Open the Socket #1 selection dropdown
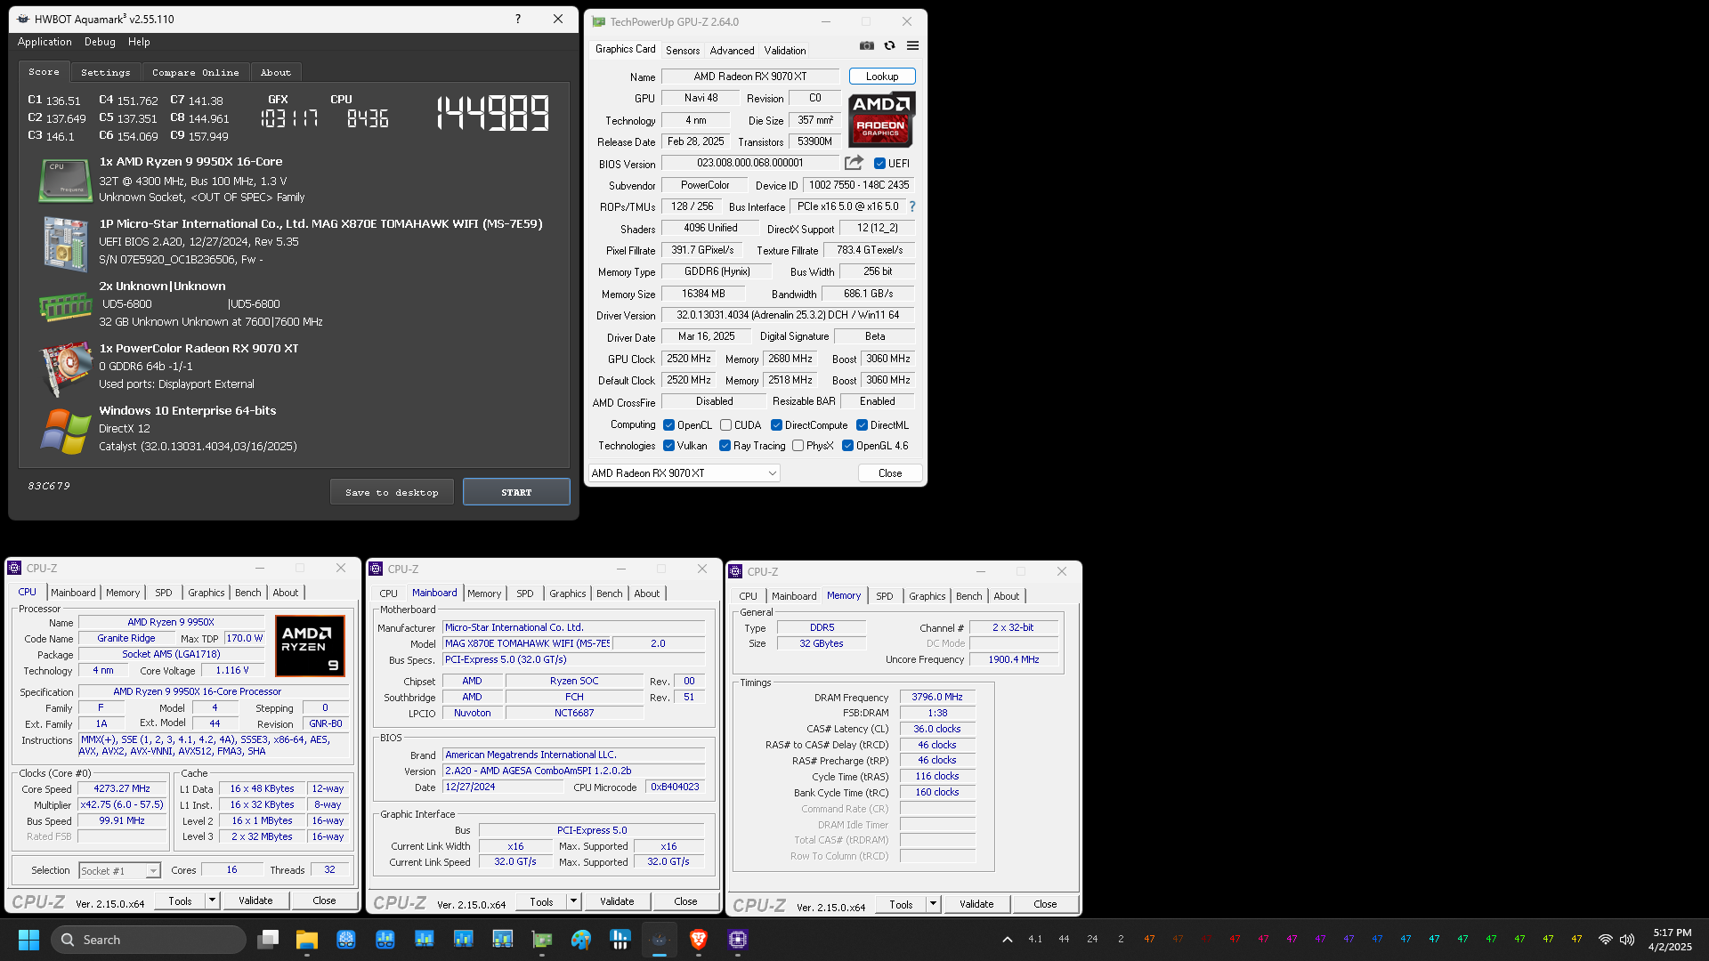This screenshot has height=961, width=1709. 119,870
